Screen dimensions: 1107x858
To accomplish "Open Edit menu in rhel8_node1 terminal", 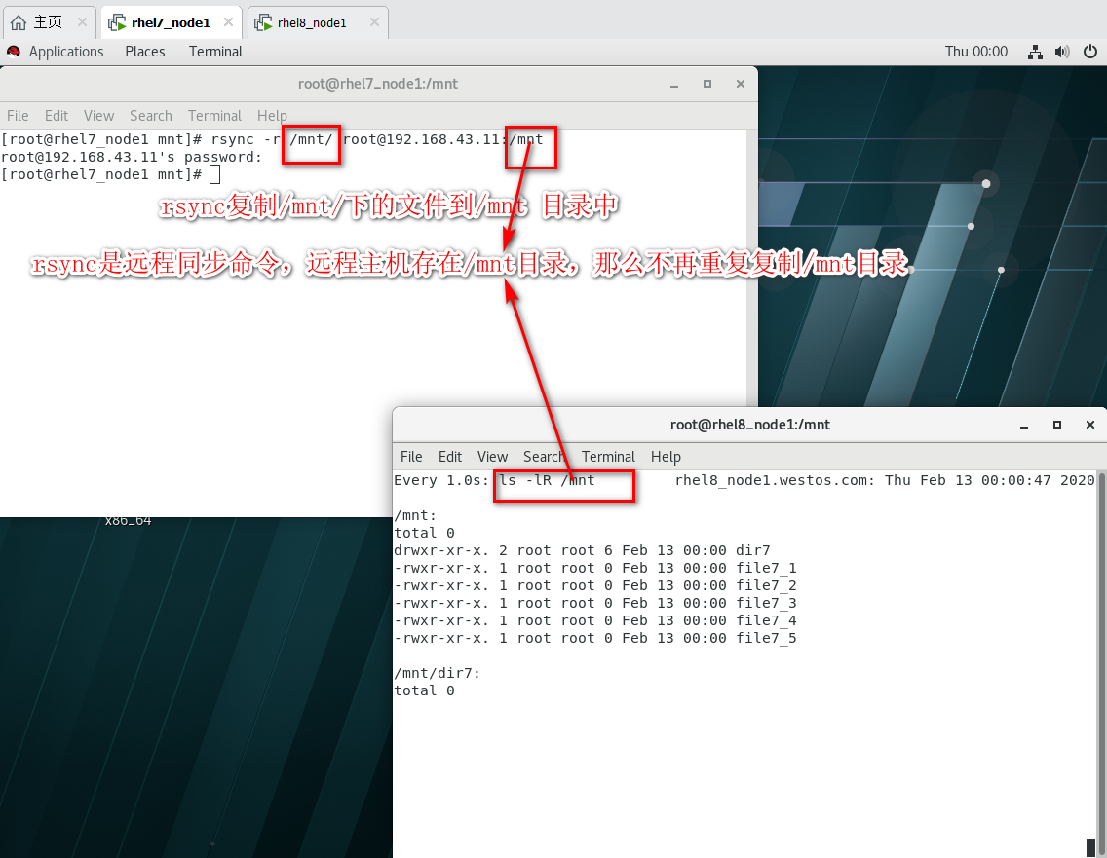I will pos(450,457).
